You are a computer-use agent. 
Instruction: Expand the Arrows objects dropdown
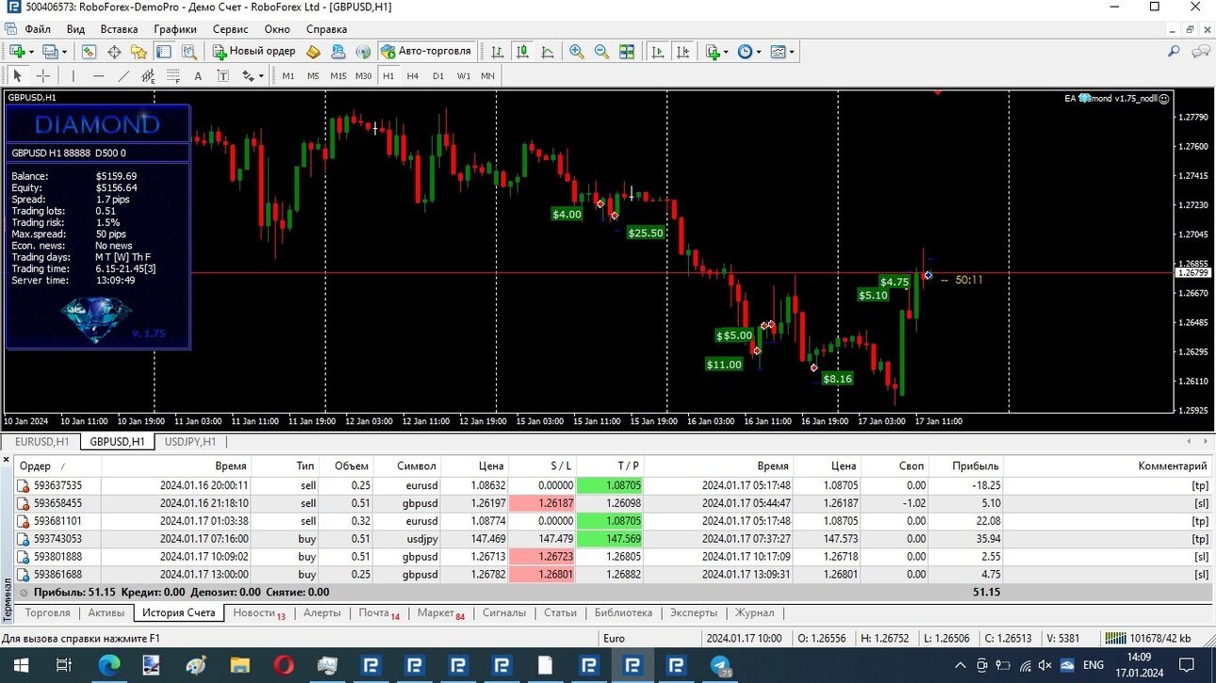point(260,76)
